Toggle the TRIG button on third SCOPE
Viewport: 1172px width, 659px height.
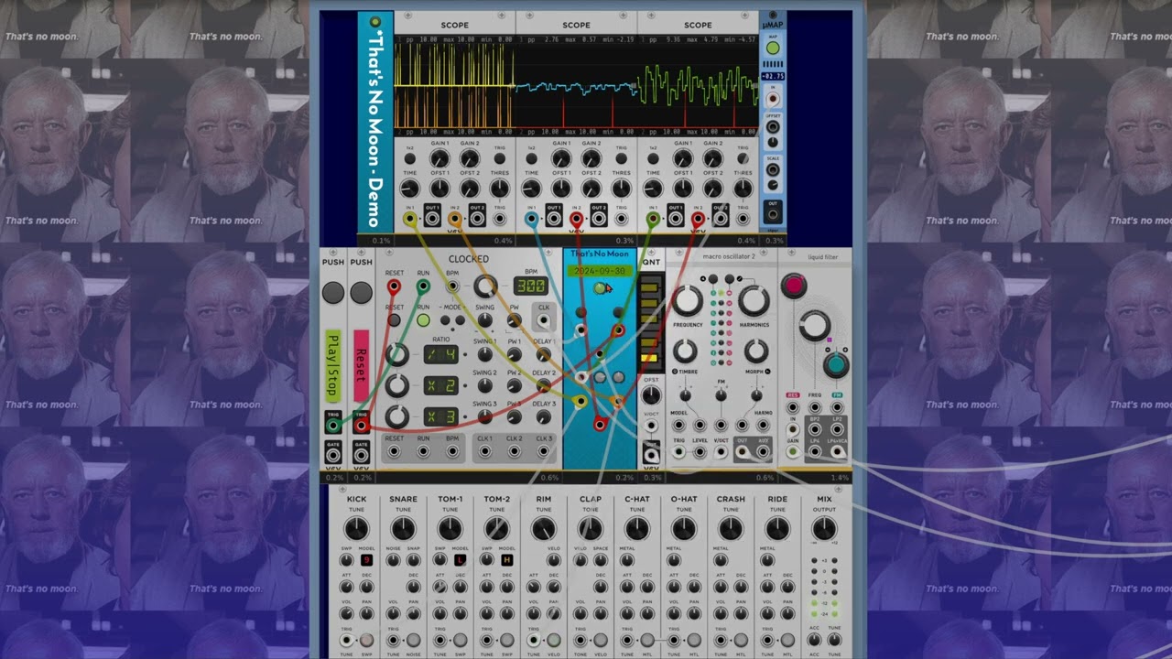[743, 159]
